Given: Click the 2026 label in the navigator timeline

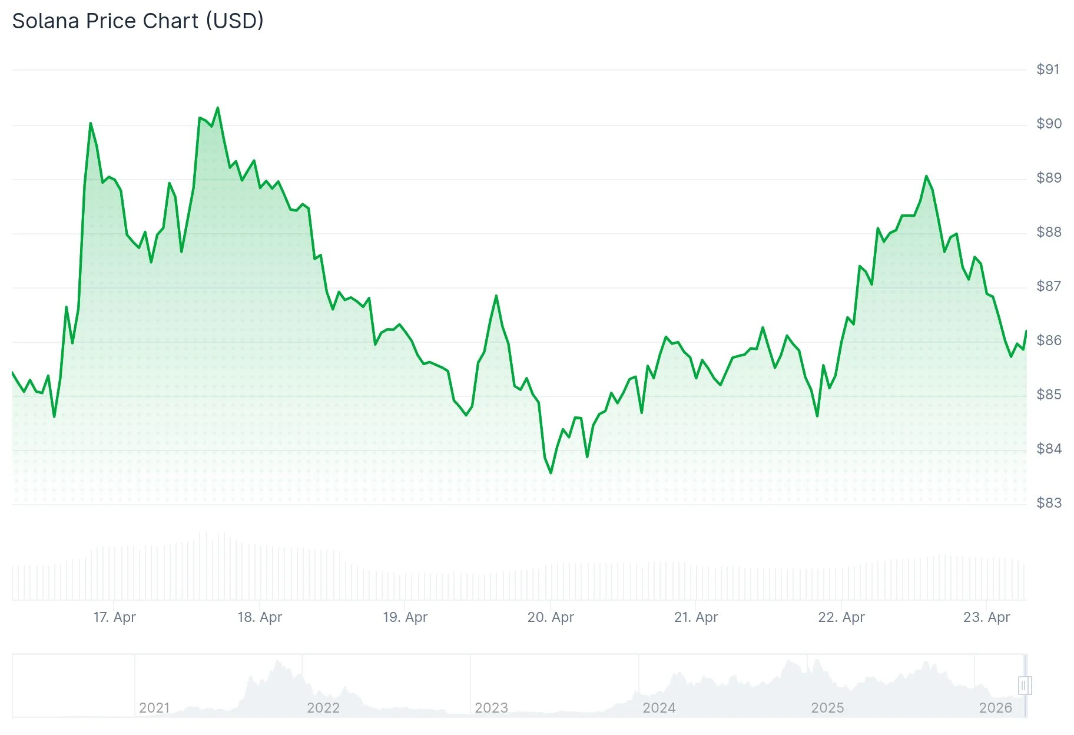Looking at the screenshot, I should [995, 707].
